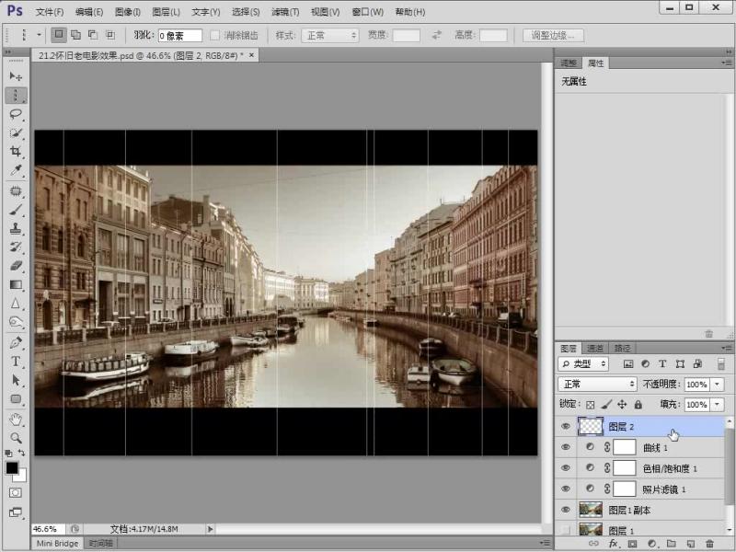The height and width of the screenshot is (552, 736).
Task: Open the fx layer style button
Action: (x=613, y=544)
